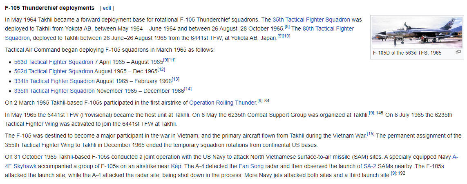Enlarge the F-105D thumbnail via magnify icon
The image size is (467, 184).
pyautogui.click(x=458, y=52)
